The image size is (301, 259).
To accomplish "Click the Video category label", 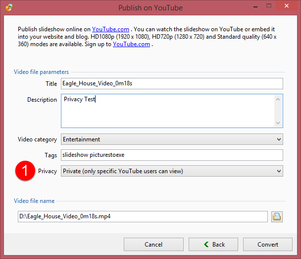I will (x=37, y=139).
